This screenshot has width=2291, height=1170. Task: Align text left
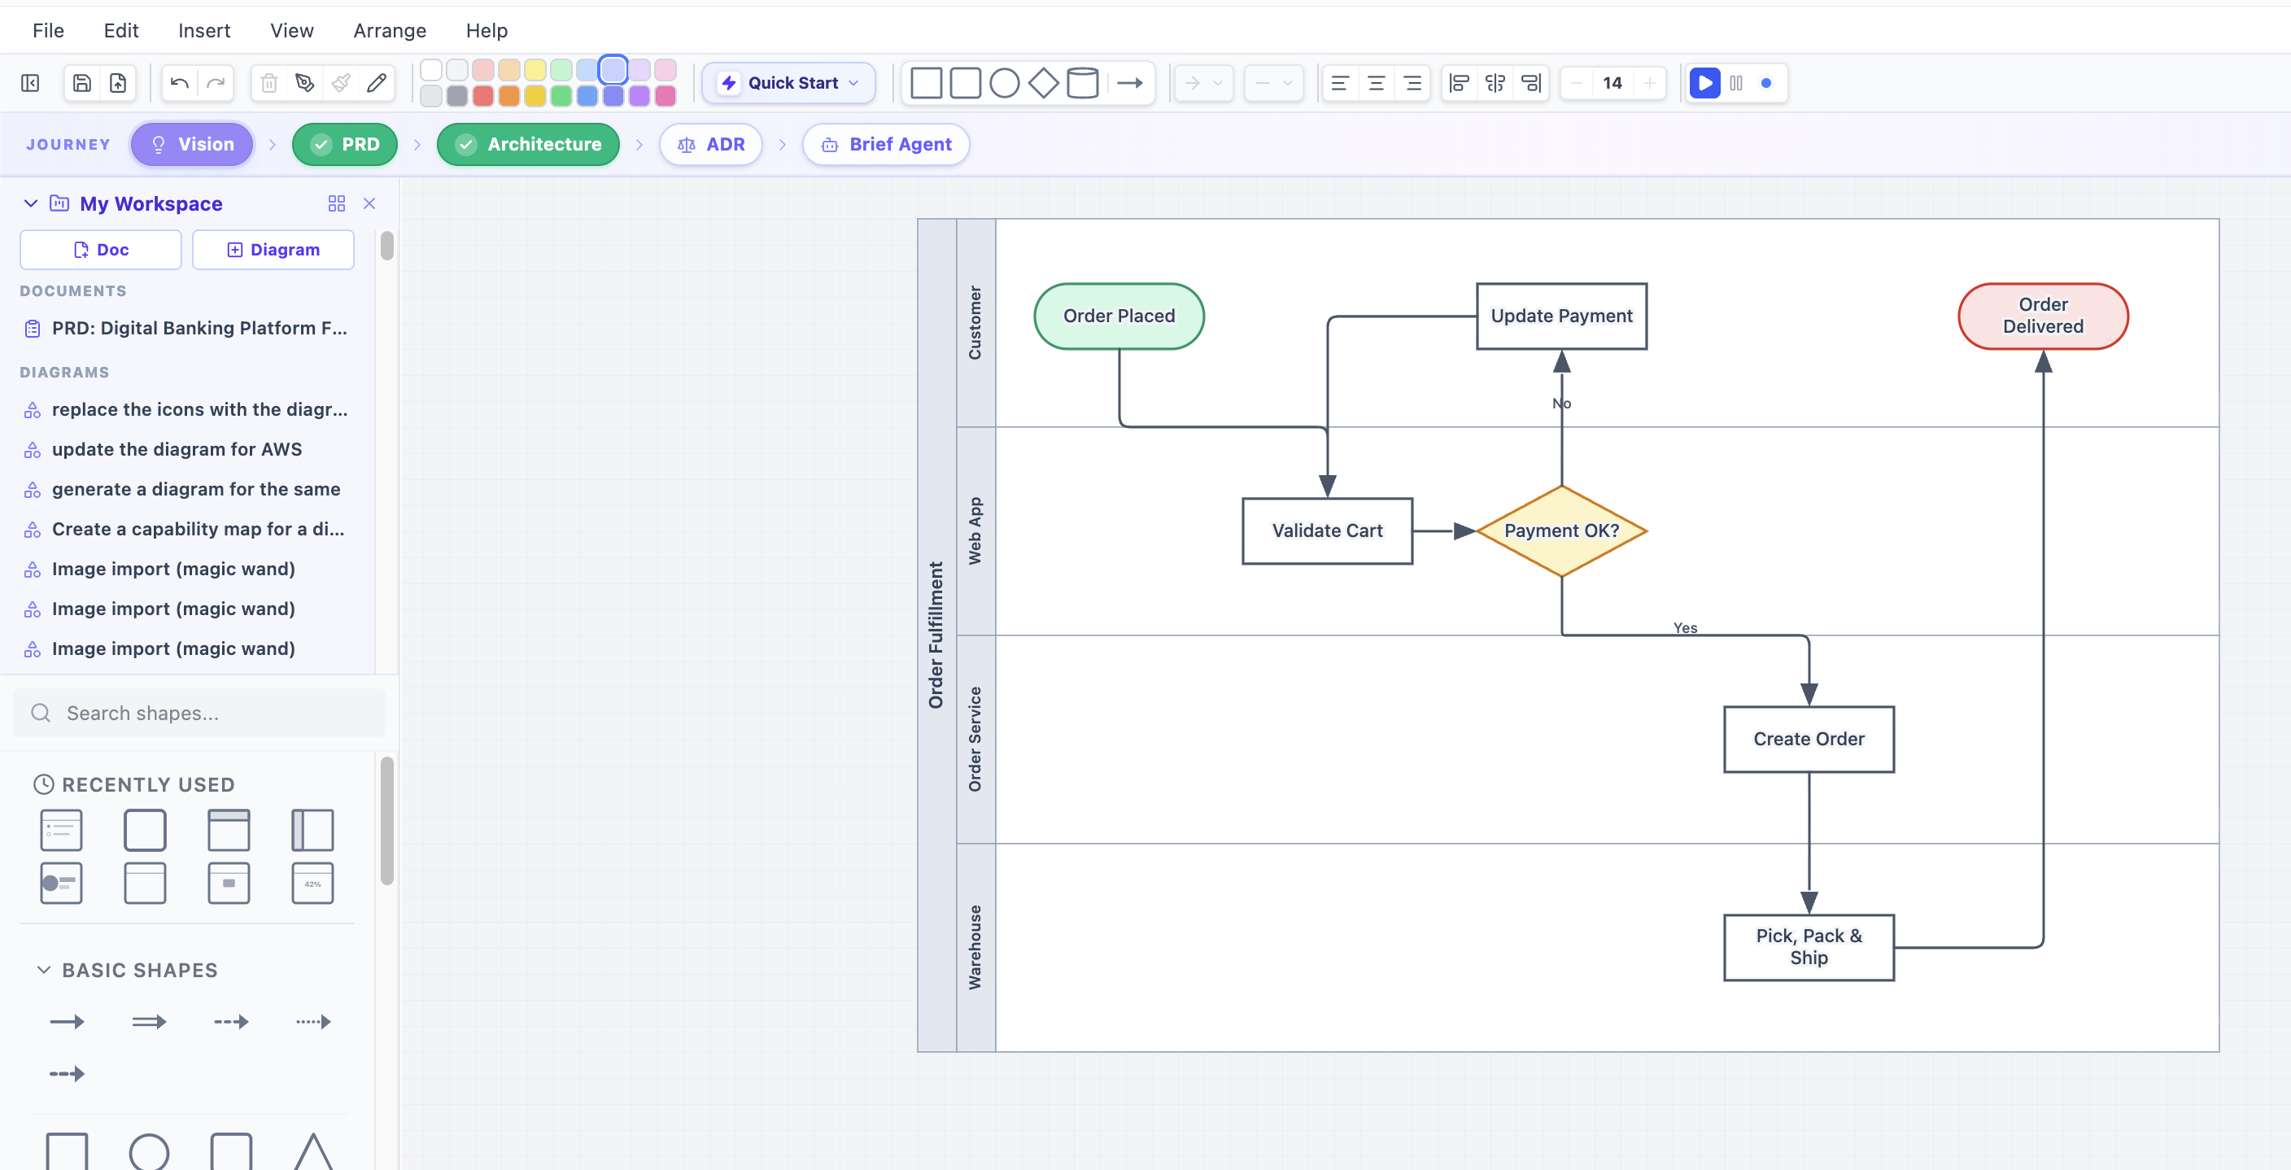[x=1339, y=83]
